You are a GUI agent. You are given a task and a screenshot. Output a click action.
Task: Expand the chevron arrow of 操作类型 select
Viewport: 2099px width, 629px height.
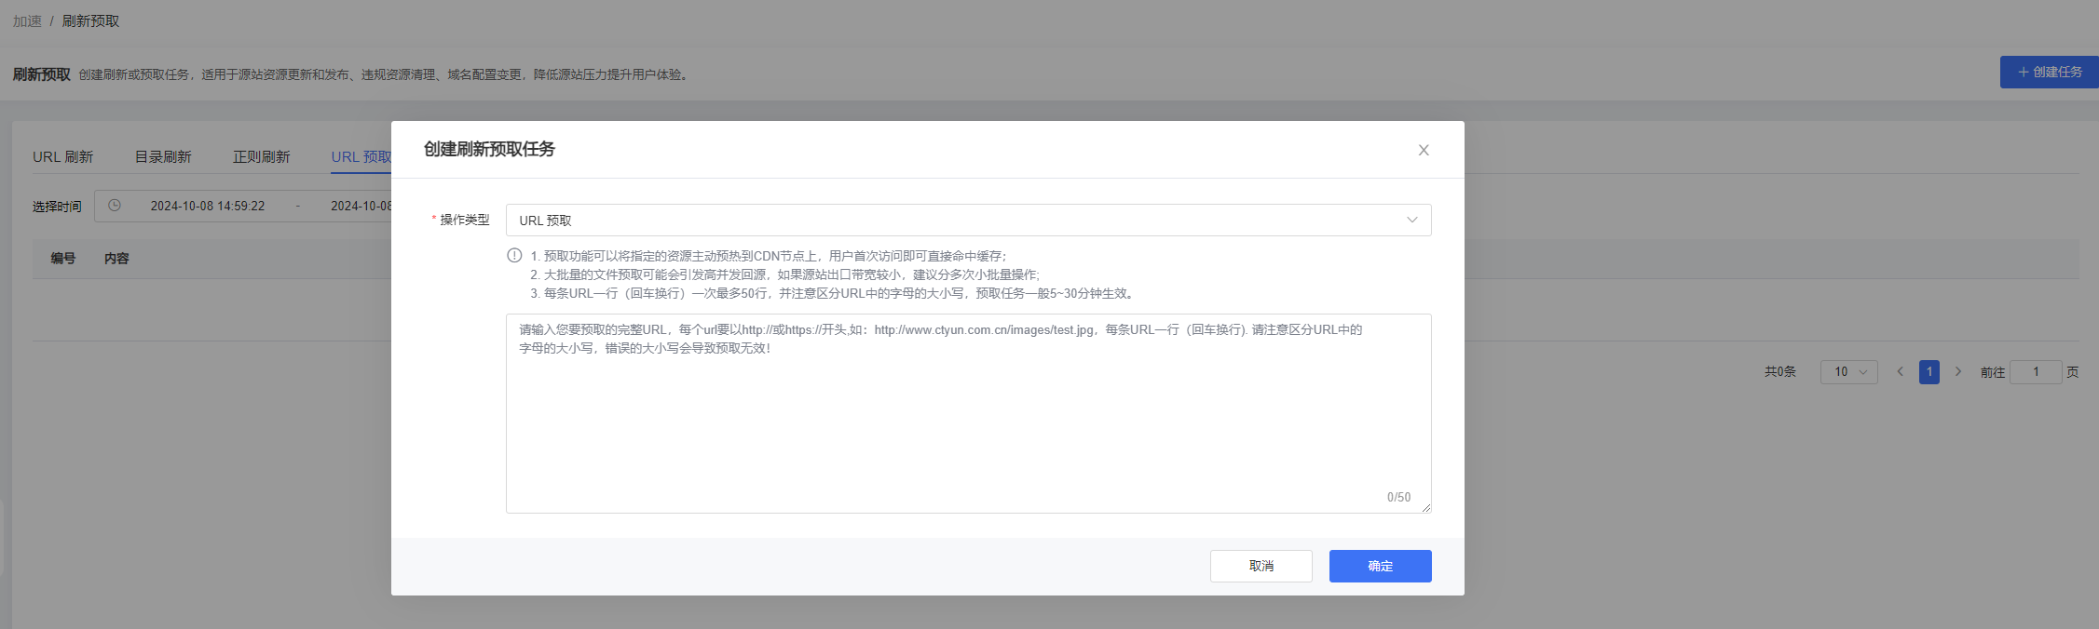pos(1411,221)
